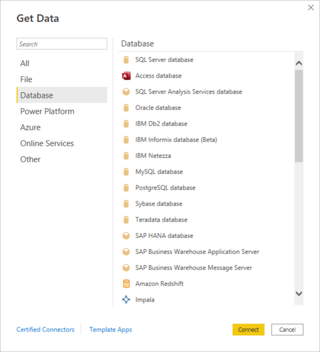Click the scroll down arrow
Image resolution: width=320 pixels, height=352 pixels.
click(299, 293)
